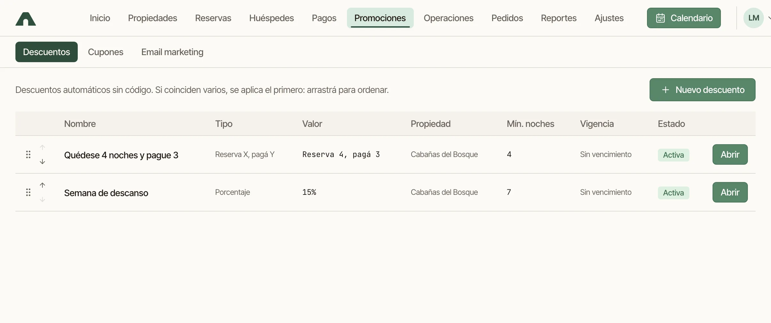The image size is (771, 323).
Task: Go to Inicio
Action: [100, 18]
